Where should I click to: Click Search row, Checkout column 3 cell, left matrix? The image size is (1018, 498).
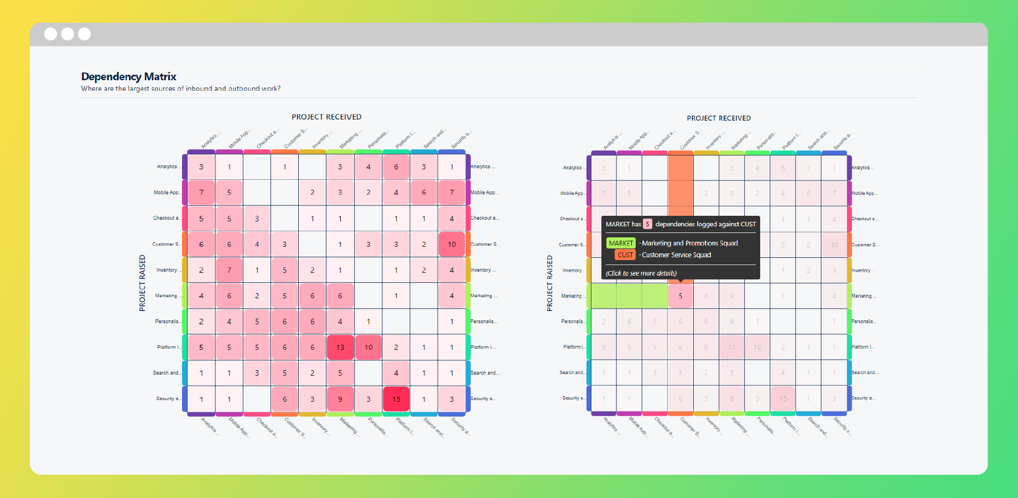coord(257,373)
